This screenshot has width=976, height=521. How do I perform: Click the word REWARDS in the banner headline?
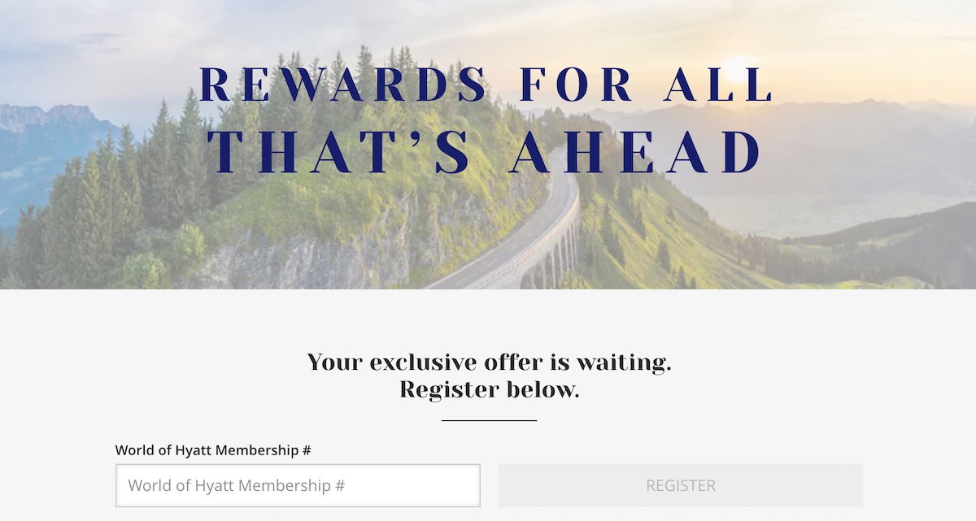[343, 84]
